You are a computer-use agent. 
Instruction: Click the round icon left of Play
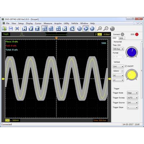(79, 29)
